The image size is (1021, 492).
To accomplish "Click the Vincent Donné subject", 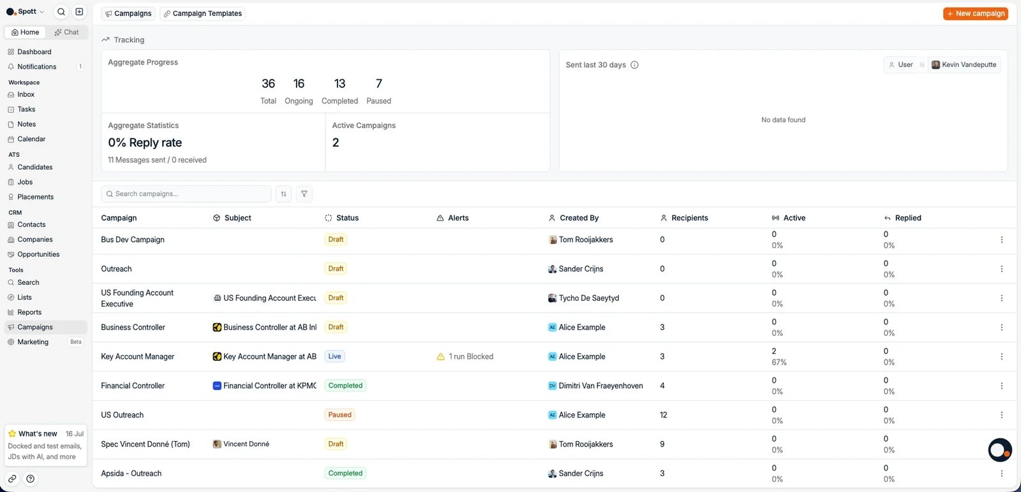I will (241, 444).
